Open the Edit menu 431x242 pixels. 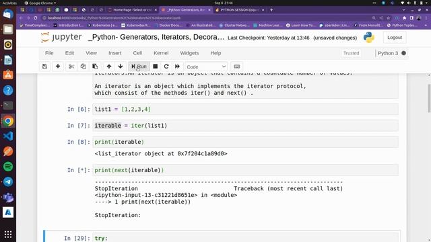pyautogui.click(x=69, y=53)
